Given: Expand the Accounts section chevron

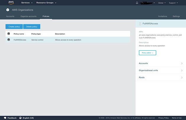Looking at the screenshot, I should point(182,63).
